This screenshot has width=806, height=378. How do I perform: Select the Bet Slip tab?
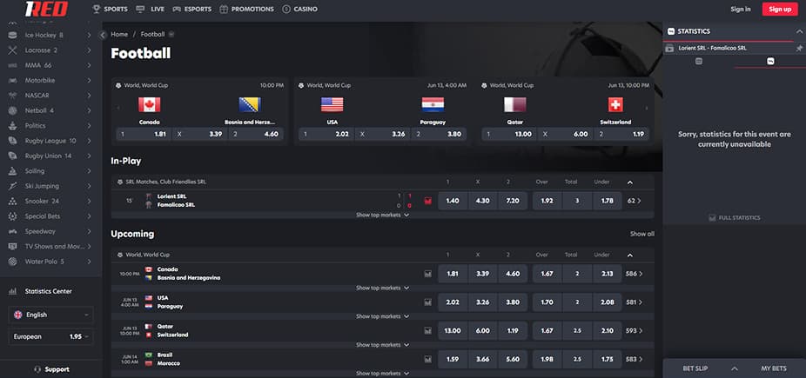(x=695, y=368)
